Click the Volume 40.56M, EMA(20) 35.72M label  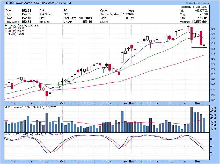coord(32,107)
